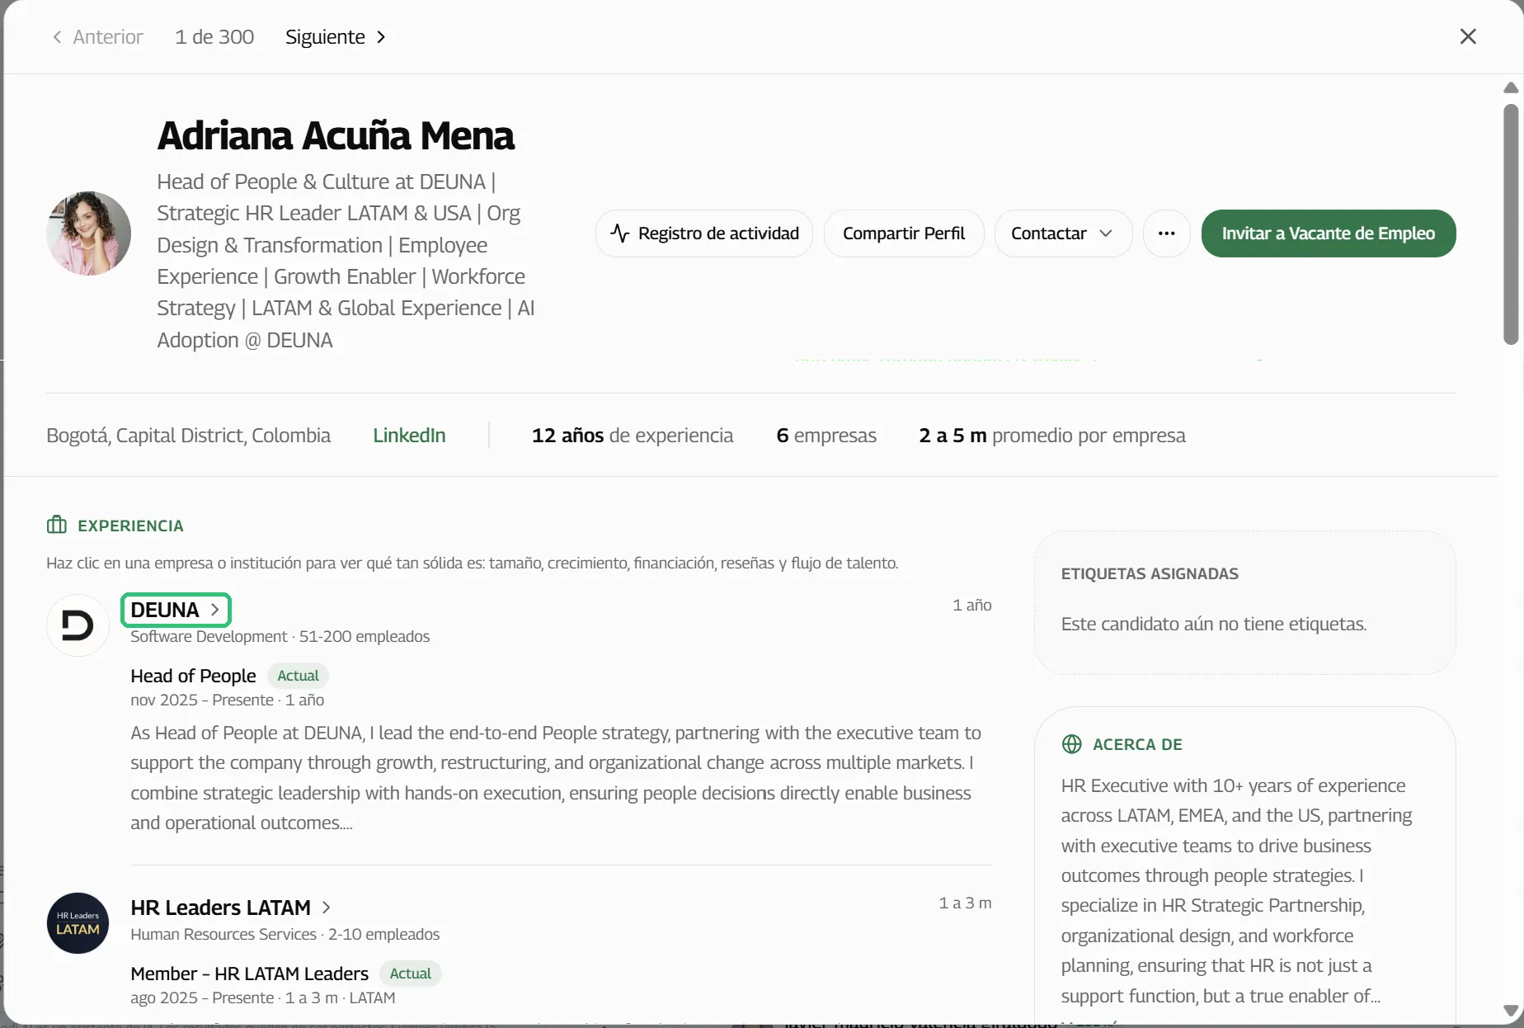Click 'Este candidato aún no tiene etiquetas.'
The height and width of the screenshot is (1028, 1524).
[1214, 624]
